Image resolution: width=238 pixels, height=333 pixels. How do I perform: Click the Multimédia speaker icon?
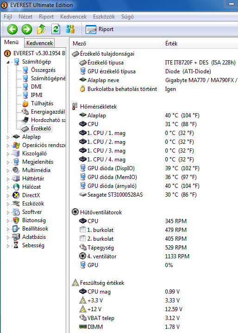(16, 170)
